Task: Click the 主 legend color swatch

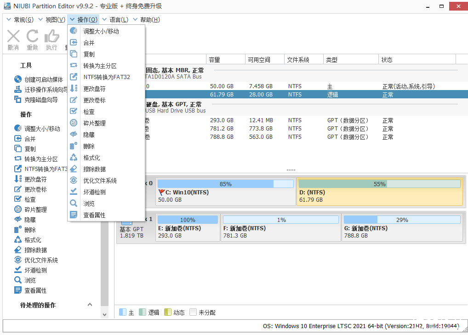Action: click(123, 312)
